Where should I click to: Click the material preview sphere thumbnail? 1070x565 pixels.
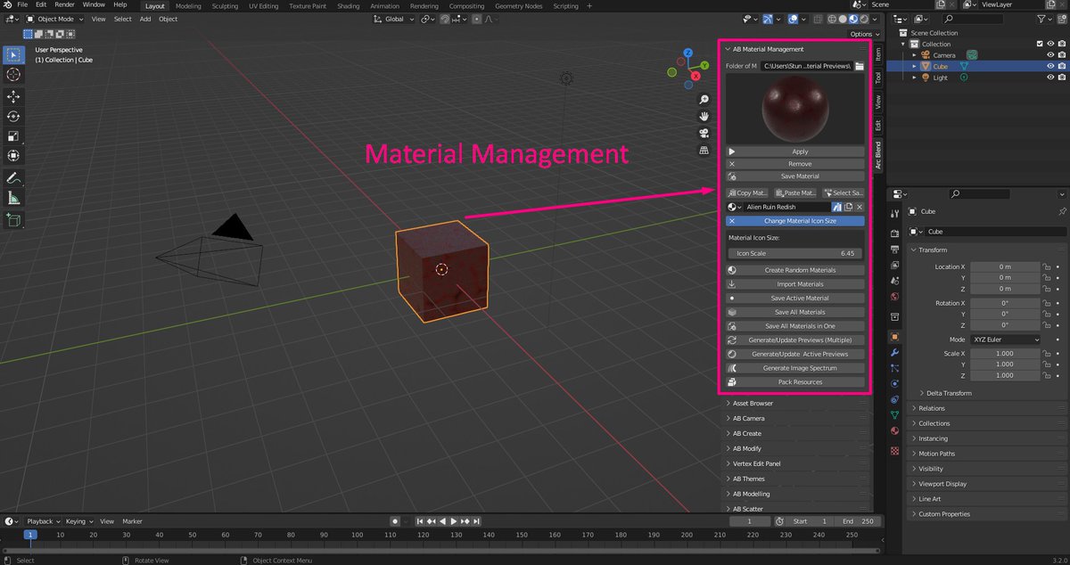coord(794,110)
